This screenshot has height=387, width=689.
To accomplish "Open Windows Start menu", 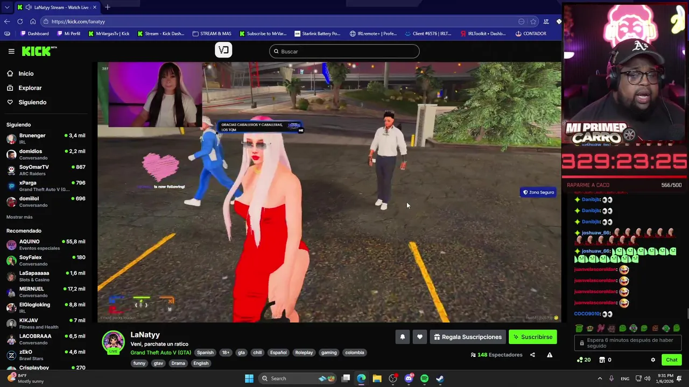I will point(249,378).
